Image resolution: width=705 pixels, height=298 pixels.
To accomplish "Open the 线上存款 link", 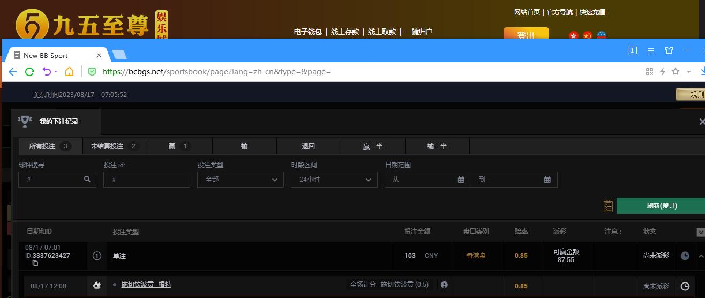I will [345, 32].
